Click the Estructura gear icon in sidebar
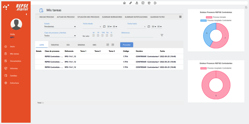This screenshot has width=249, height=124. [x=6, y=83]
